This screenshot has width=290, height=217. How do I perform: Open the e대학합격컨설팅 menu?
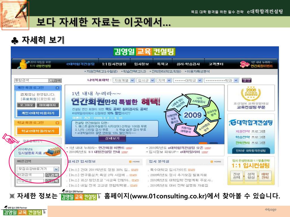tap(80, 64)
